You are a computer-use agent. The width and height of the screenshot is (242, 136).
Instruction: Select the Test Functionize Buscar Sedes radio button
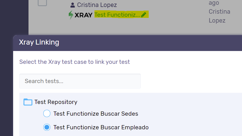[x=47, y=113]
